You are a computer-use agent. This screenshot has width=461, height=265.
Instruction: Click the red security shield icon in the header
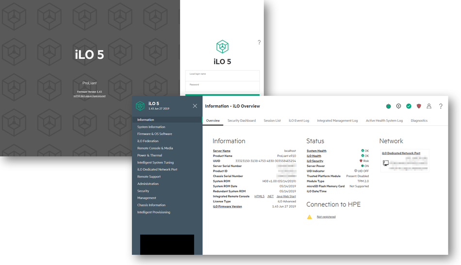(x=419, y=106)
